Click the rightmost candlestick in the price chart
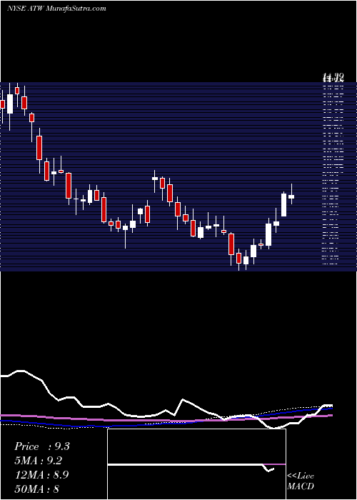This screenshot has height=500, width=357. click(291, 194)
